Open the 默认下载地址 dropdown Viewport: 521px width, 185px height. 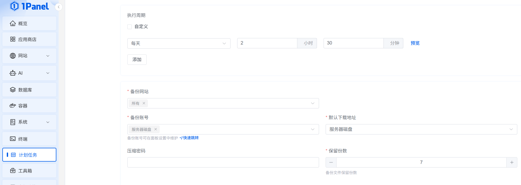(x=421, y=129)
